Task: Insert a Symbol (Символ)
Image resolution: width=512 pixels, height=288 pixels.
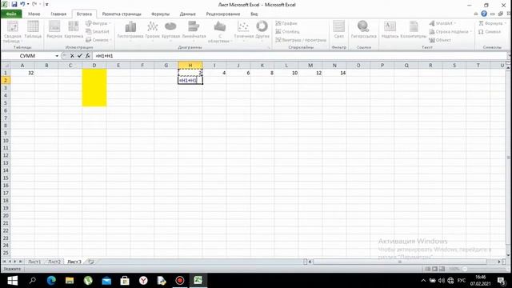Action: 490,32
